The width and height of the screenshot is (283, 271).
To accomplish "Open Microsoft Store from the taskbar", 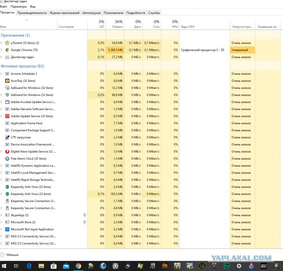I will coord(54,266).
